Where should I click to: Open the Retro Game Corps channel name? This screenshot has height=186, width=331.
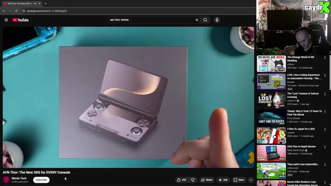[296, 150]
